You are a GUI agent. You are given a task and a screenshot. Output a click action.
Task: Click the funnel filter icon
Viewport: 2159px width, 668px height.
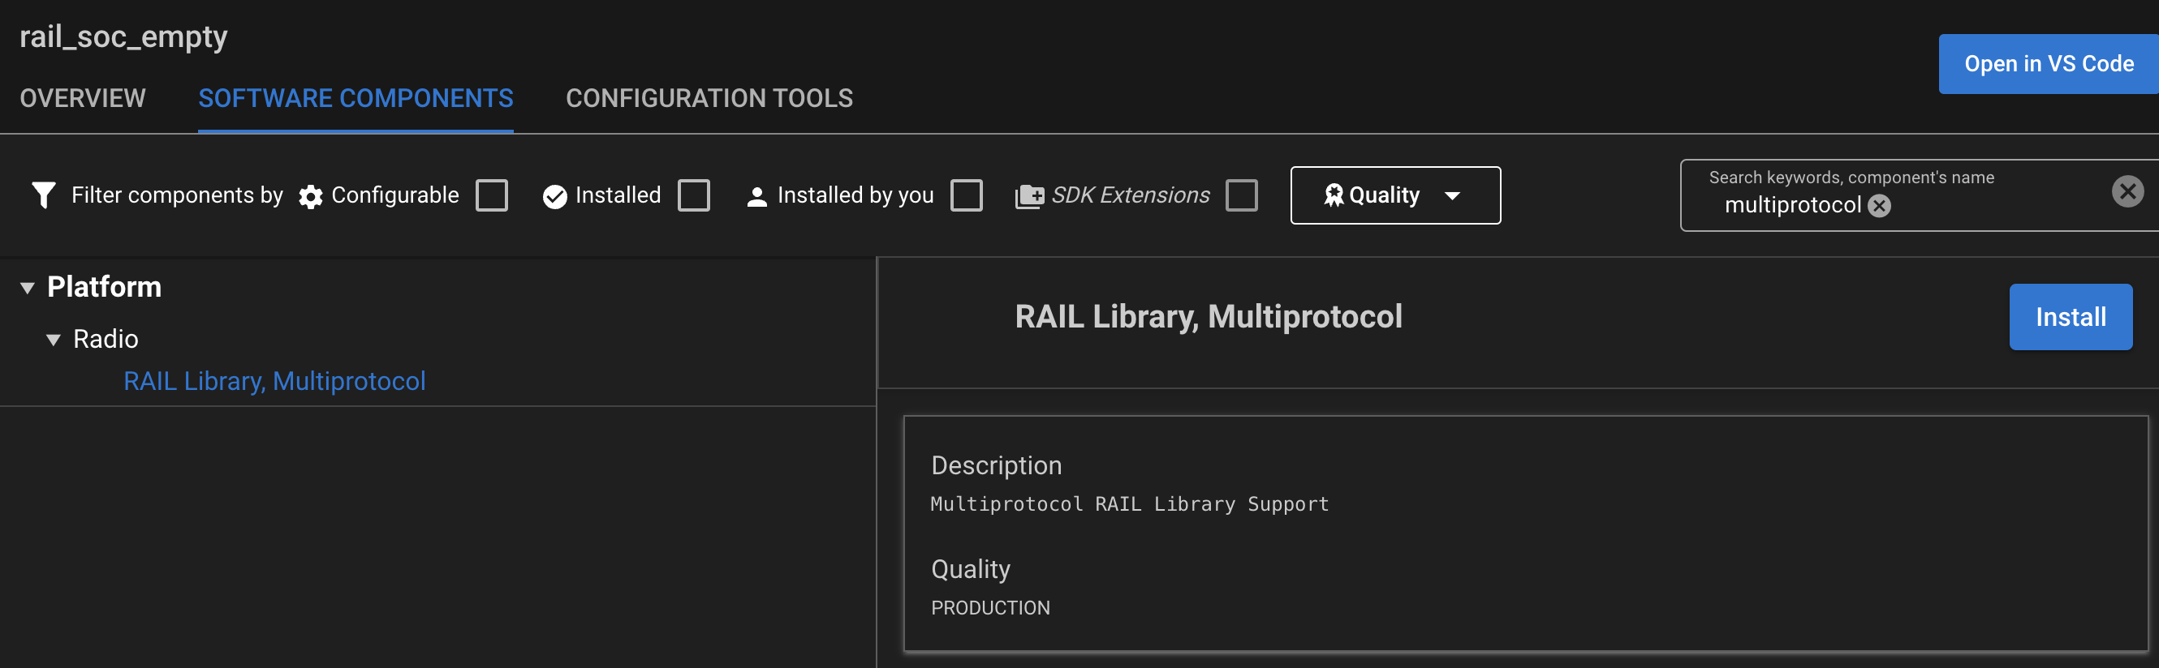[x=44, y=195]
